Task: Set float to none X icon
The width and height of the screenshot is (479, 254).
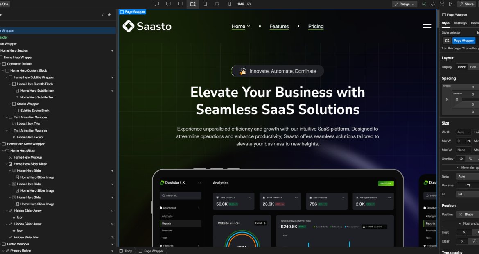Action: [464, 232]
